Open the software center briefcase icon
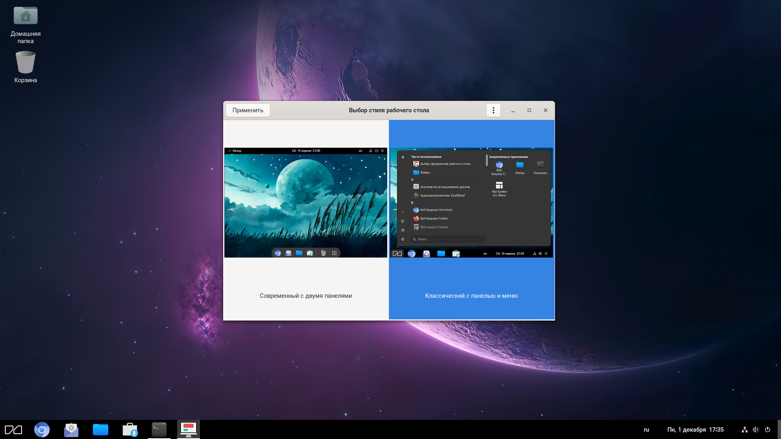The height and width of the screenshot is (439, 781). 130,430
